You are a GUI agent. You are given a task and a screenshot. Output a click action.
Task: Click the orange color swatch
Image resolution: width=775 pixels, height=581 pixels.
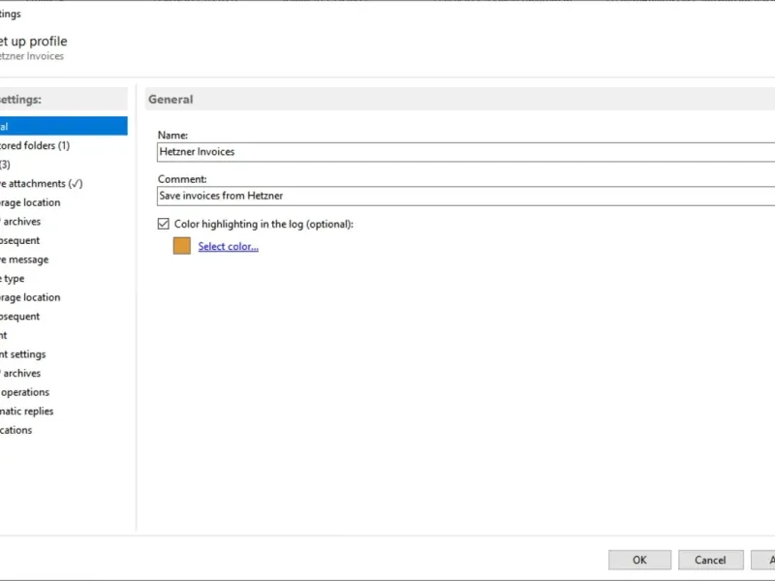click(x=182, y=246)
